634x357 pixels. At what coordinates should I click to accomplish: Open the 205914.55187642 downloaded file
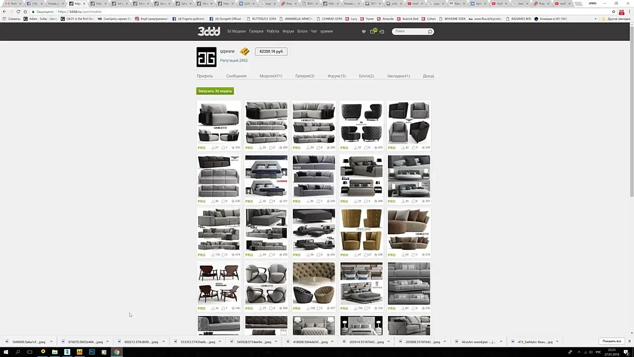click(366, 341)
